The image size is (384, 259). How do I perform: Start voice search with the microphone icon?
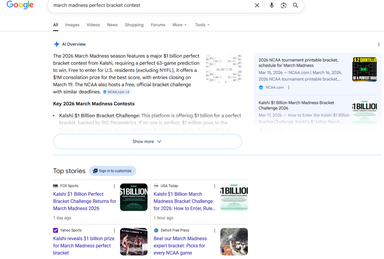click(x=271, y=5)
